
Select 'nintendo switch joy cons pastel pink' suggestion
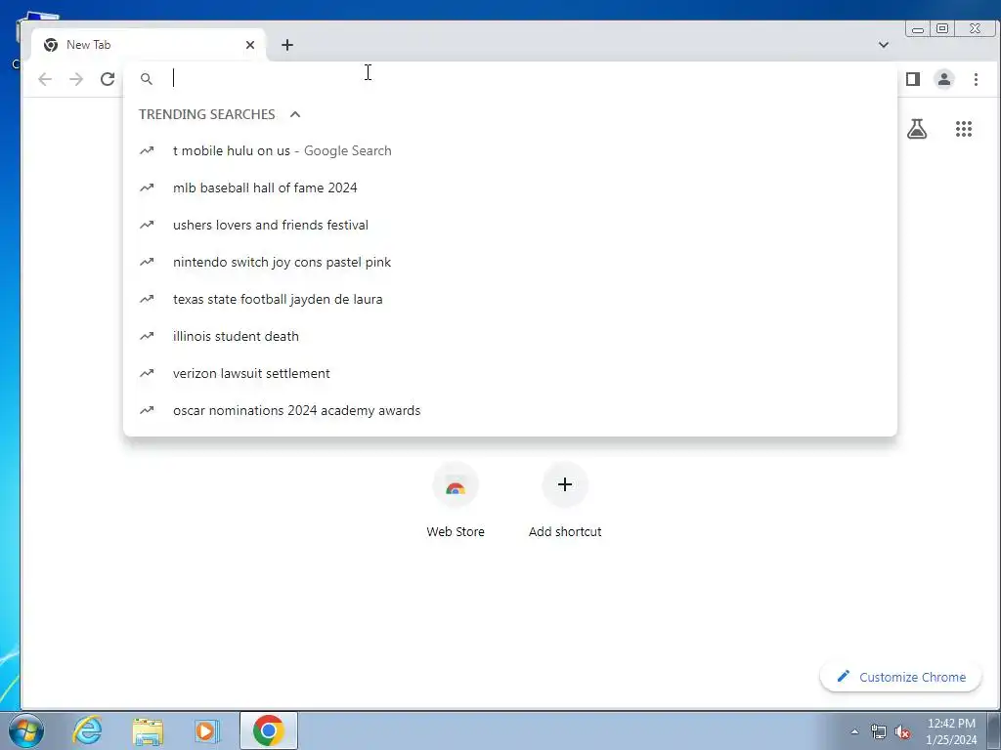click(510, 262)
